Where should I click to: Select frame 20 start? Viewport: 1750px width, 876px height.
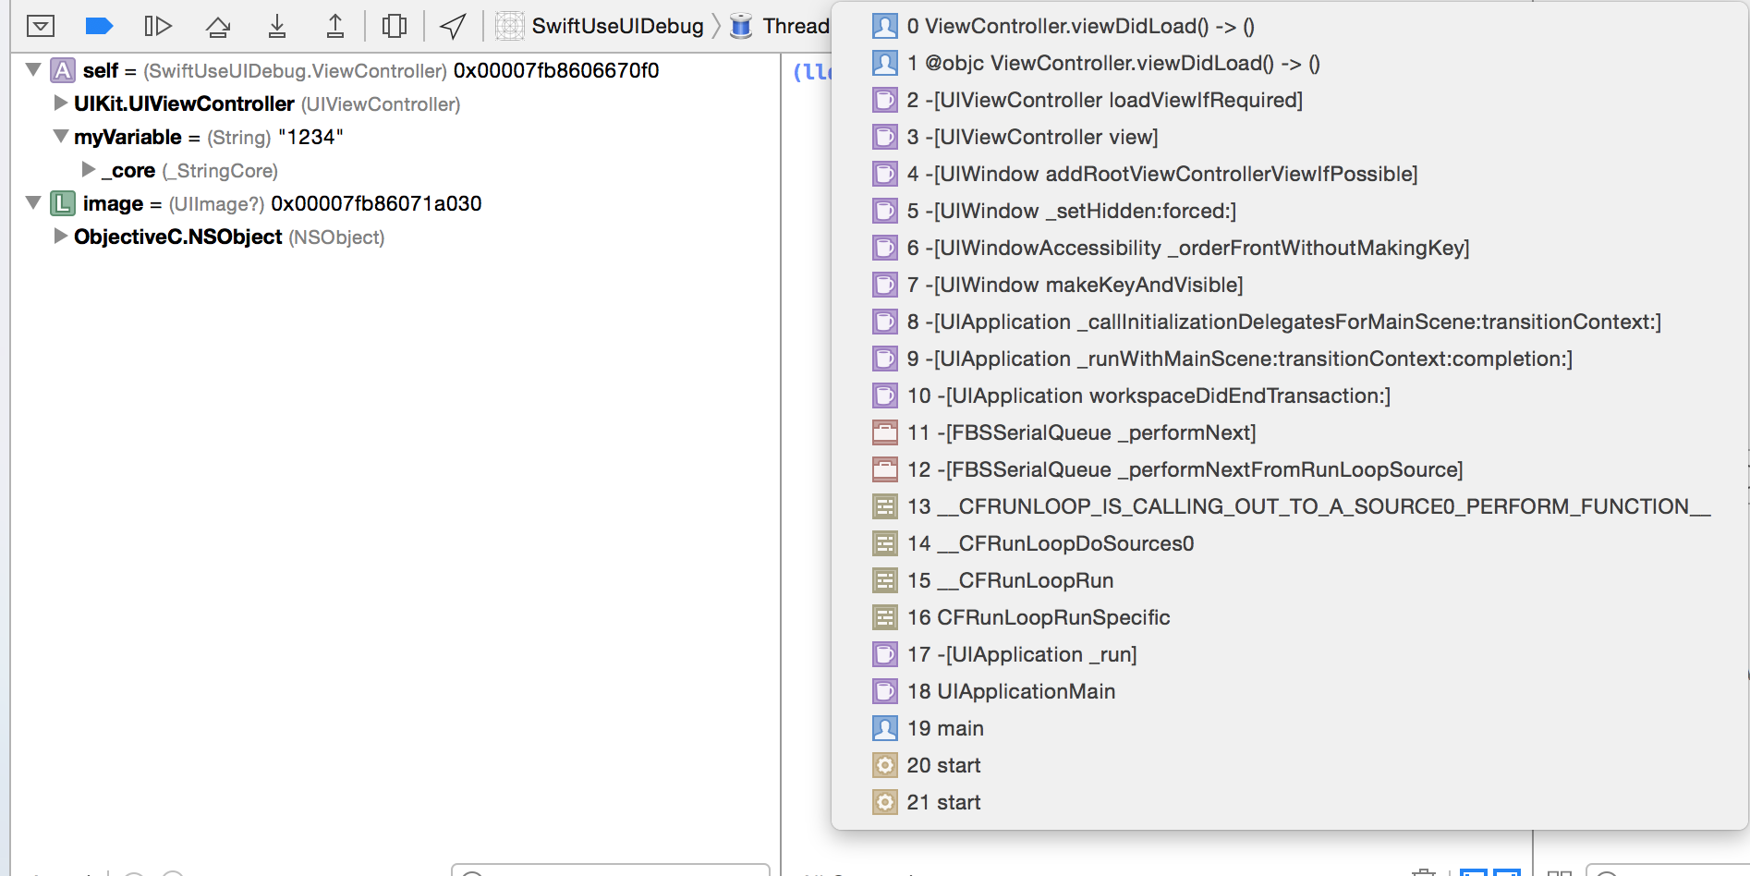pos(1290,765)
